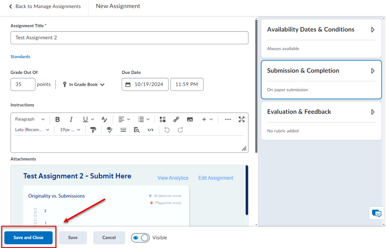Expand the Availability Dates & Conditions panel
The height and width of the screenshot is (248, 386).
(x=321, y=30)
